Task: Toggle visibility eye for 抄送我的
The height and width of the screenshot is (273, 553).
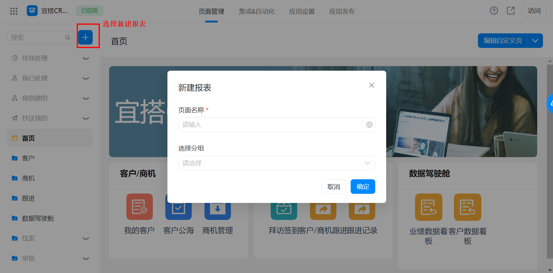Action: coord(86,118)
